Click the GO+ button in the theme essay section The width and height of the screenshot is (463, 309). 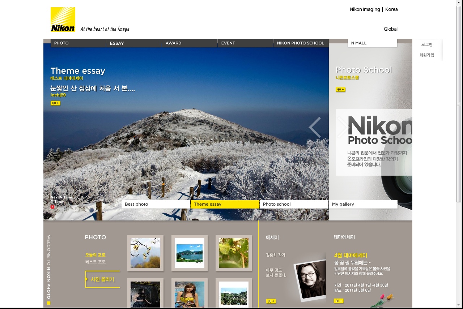coord(339,301)
